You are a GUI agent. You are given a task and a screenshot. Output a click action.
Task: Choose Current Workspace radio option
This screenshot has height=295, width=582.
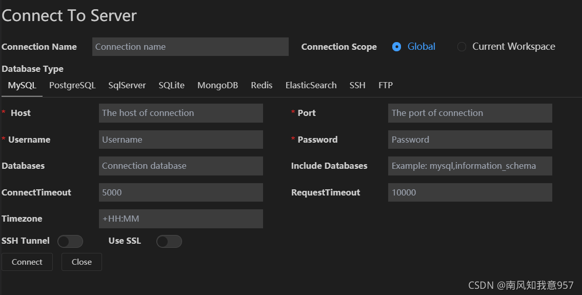click(461, 47)
